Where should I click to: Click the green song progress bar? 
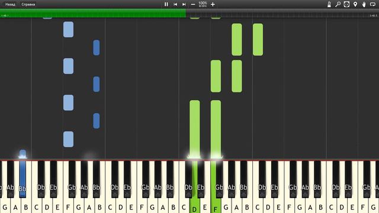tap(93, 13)
